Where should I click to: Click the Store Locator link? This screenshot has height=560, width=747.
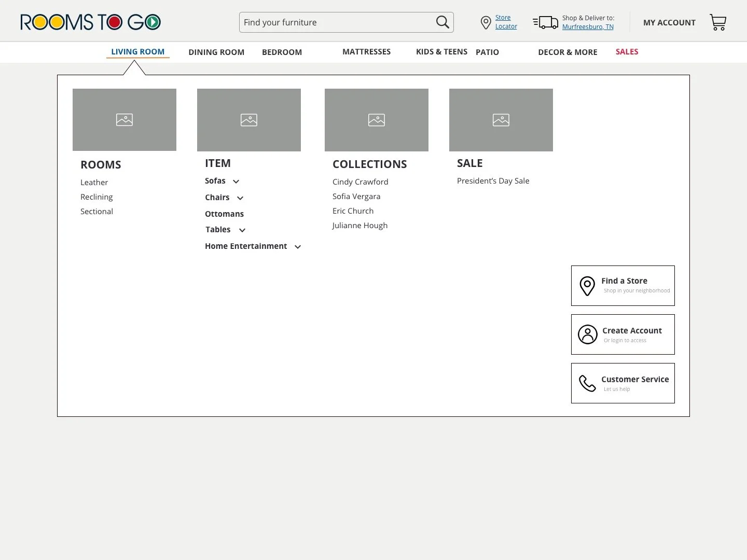point(506,22)
